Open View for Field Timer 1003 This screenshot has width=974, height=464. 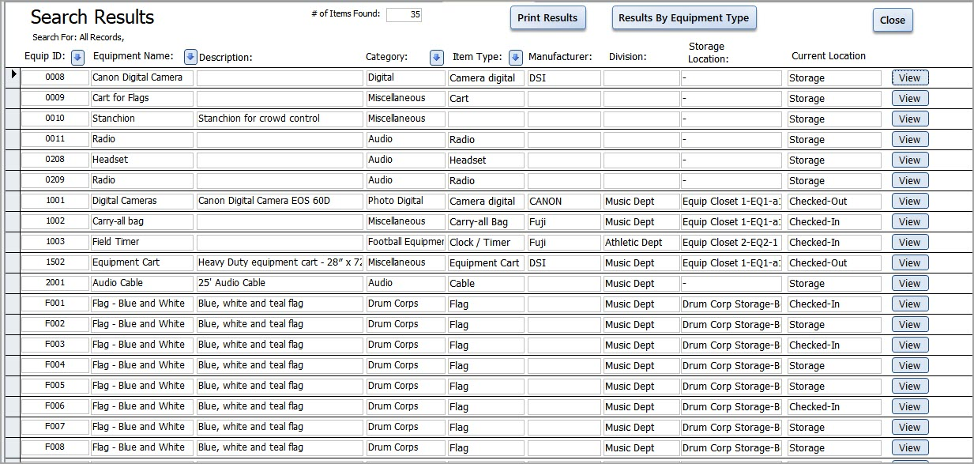click(x=909, y=242)
